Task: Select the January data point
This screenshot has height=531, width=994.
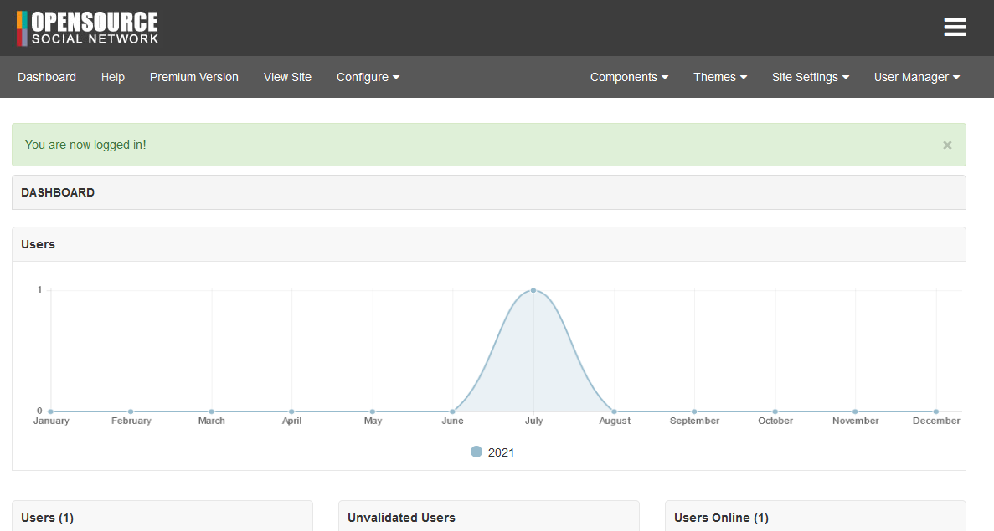Action: coord(51,411)
